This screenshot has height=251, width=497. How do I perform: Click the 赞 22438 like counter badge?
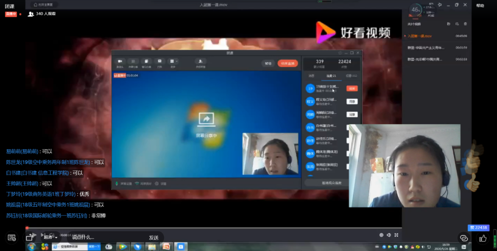478,228
